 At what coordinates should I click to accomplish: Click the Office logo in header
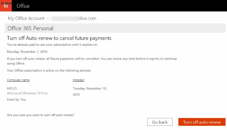23,6
